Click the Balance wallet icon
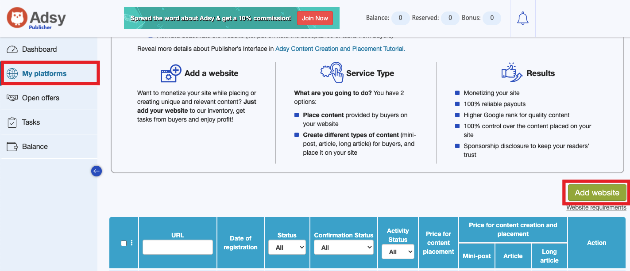Image resolution: width=630 pixels, height=271 pixels. coord(12,146)
